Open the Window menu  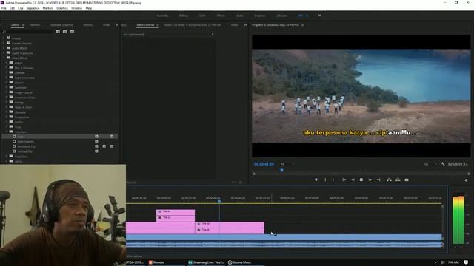76,8
